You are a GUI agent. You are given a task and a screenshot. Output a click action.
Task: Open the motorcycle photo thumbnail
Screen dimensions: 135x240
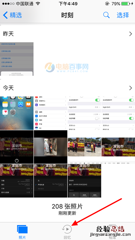50,147
